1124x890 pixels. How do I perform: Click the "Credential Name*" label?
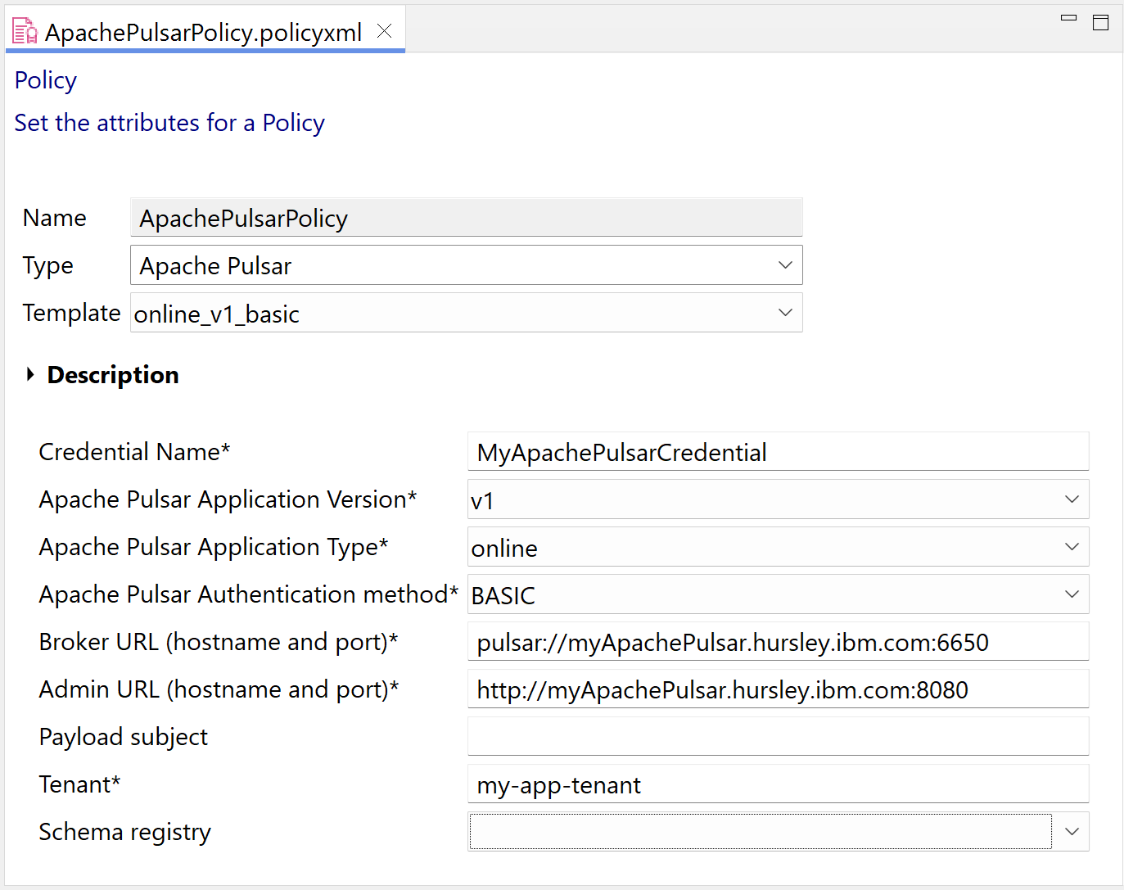135,452
